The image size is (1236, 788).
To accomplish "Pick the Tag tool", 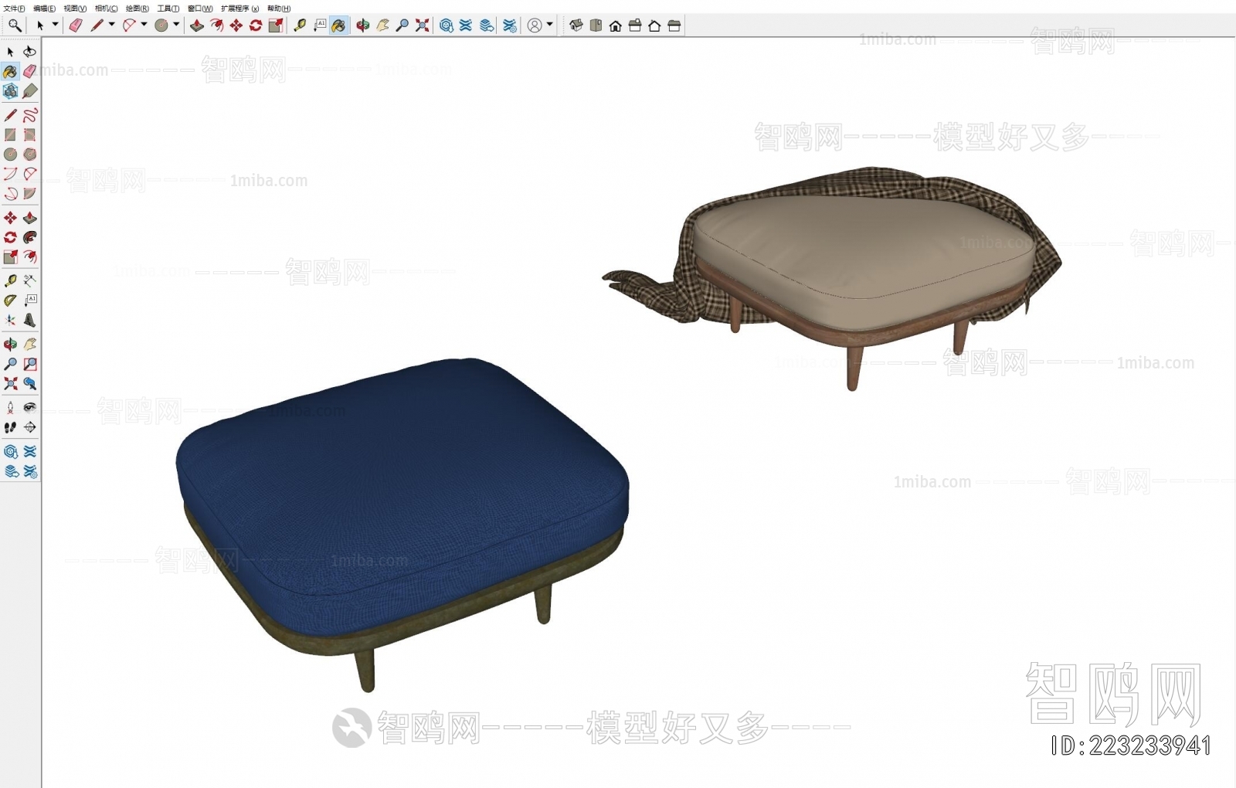I will [29, 91].
